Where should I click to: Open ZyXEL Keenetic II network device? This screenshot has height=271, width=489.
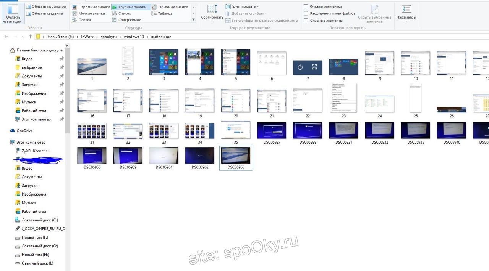pyautogui.click(x=36, y=151)
